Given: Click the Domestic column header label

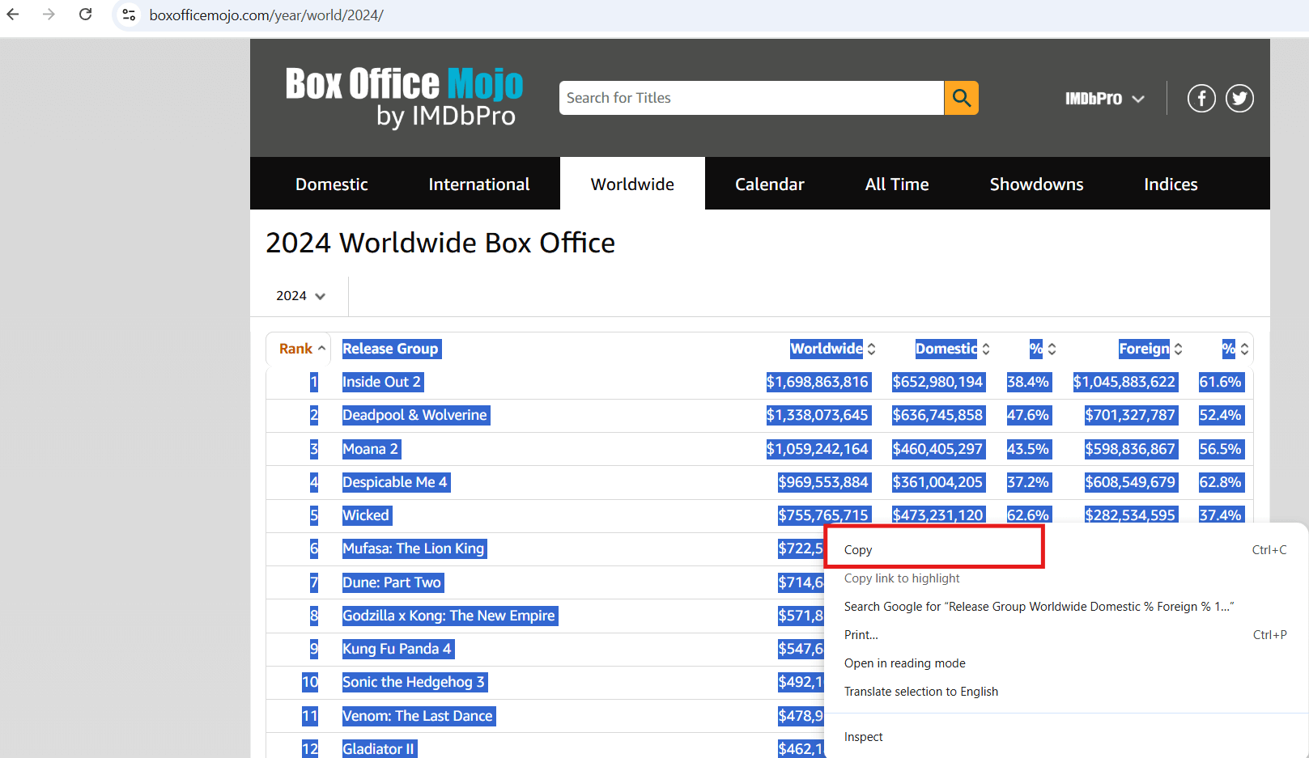Looking at the screenshot, I should click(946, 349).
